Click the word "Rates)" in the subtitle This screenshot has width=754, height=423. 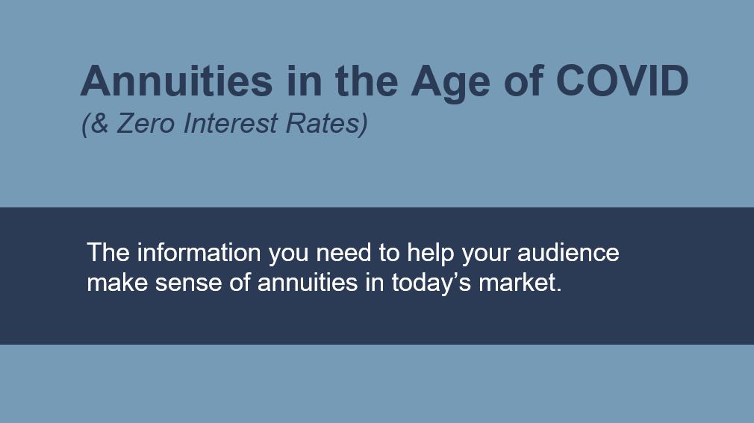tap(327, 124)
